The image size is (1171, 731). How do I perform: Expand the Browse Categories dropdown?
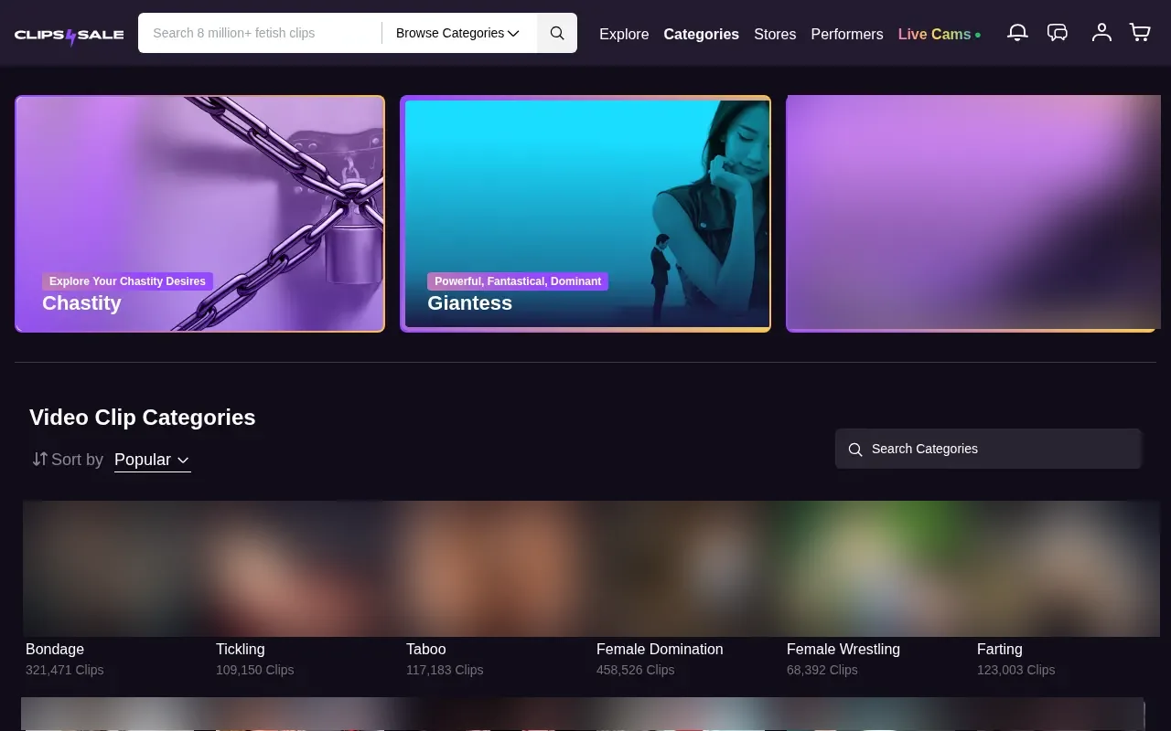click(457, 33)
